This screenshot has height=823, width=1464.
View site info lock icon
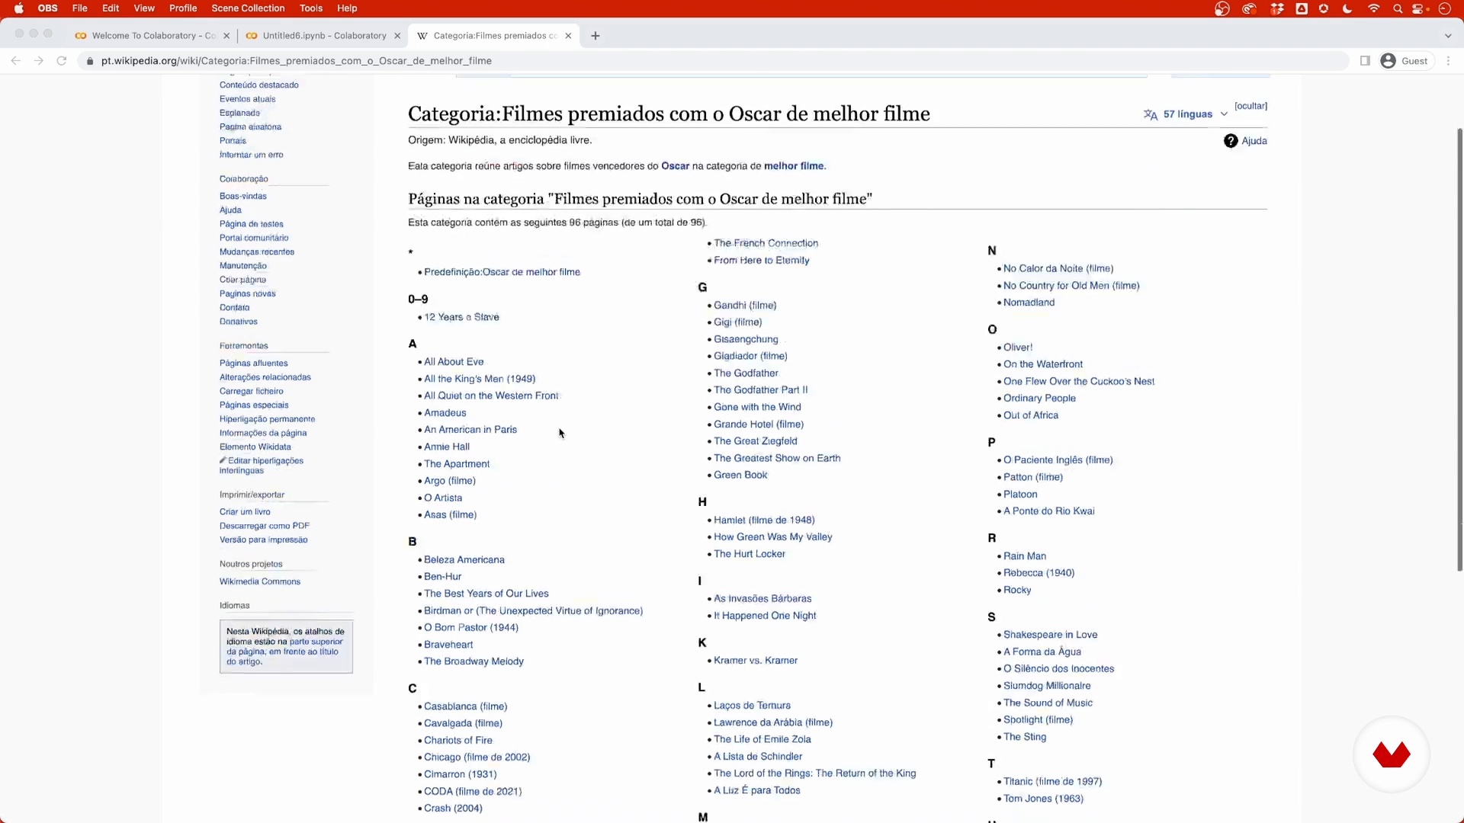tap(90, 61)
